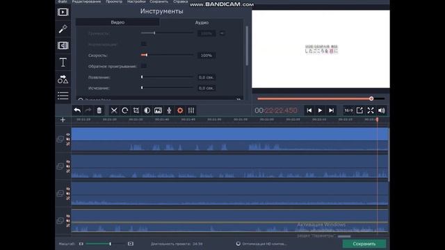Screen dimensions: 445x250
Task: Hide the first track with eye icon
Action: click(68, 135)
